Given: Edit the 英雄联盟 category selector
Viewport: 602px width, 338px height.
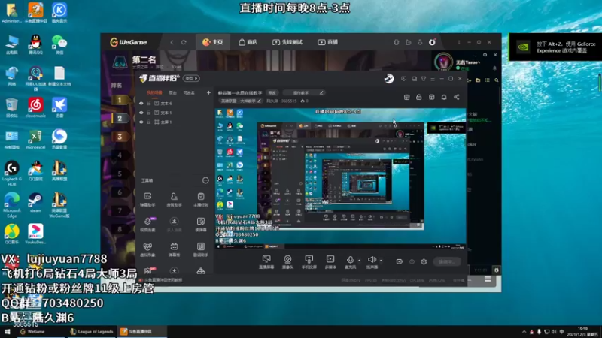Looking at the screenshot, I should (240, 101).
